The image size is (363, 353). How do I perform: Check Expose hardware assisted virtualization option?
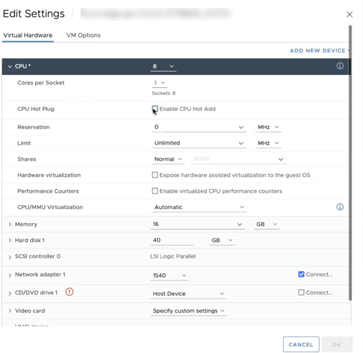click(x=155, y=175)
